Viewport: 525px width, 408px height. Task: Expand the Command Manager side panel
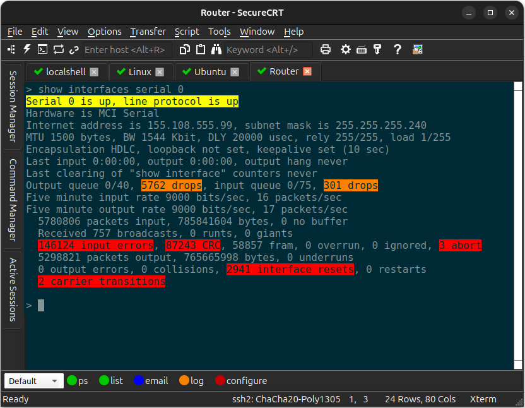click(12, 200)
